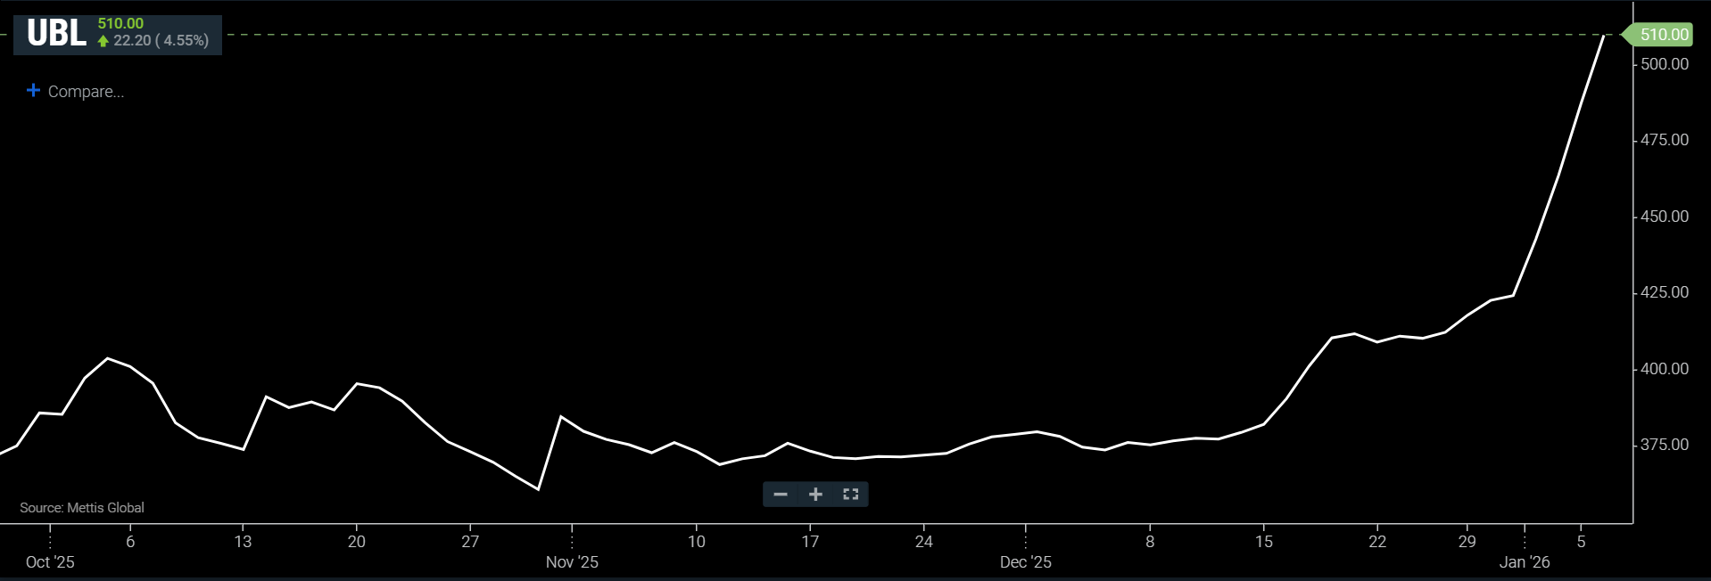Expand chart with the fullscreen icon
Image resolution: width=1711 pixels, height=581 pixels.
pos(850,495)
